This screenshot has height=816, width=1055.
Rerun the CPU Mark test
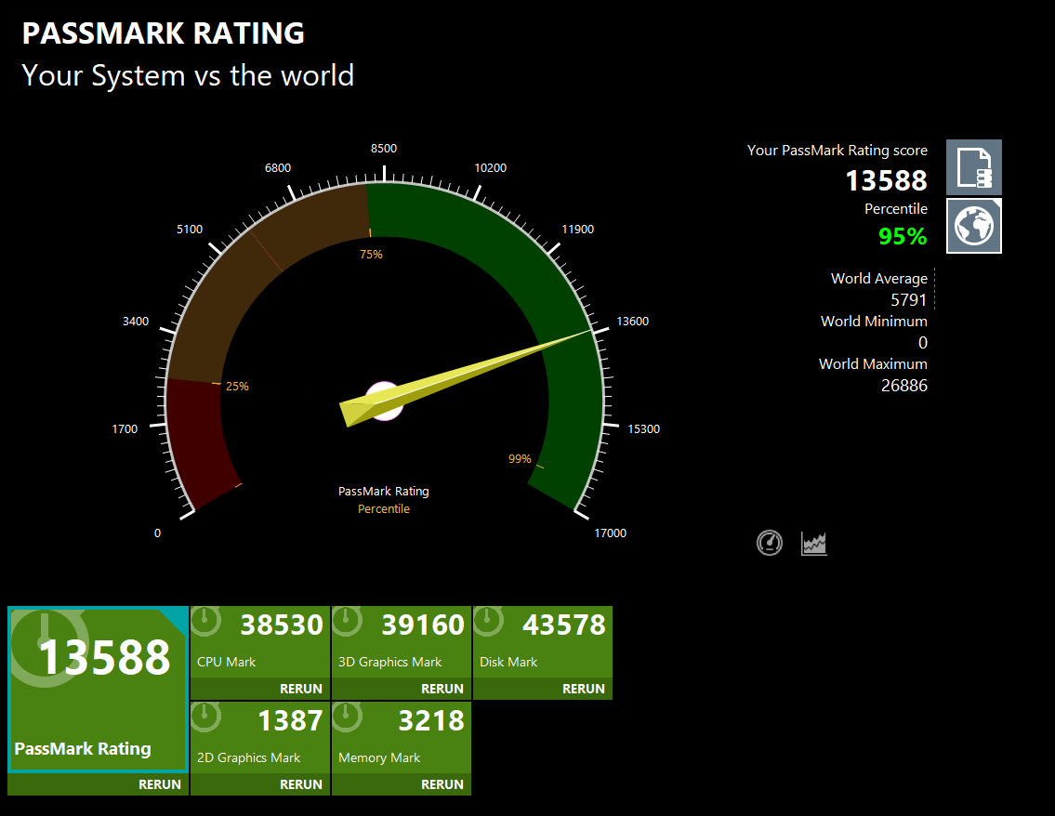tap(301, 689)
